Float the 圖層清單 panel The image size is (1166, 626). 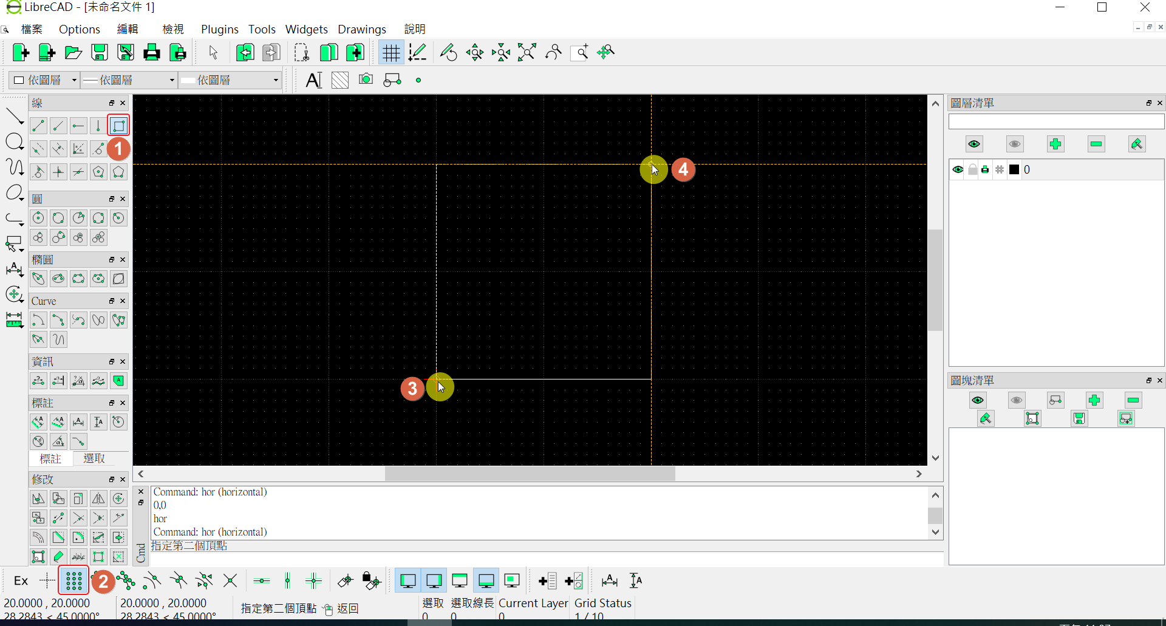(1149, 103)
